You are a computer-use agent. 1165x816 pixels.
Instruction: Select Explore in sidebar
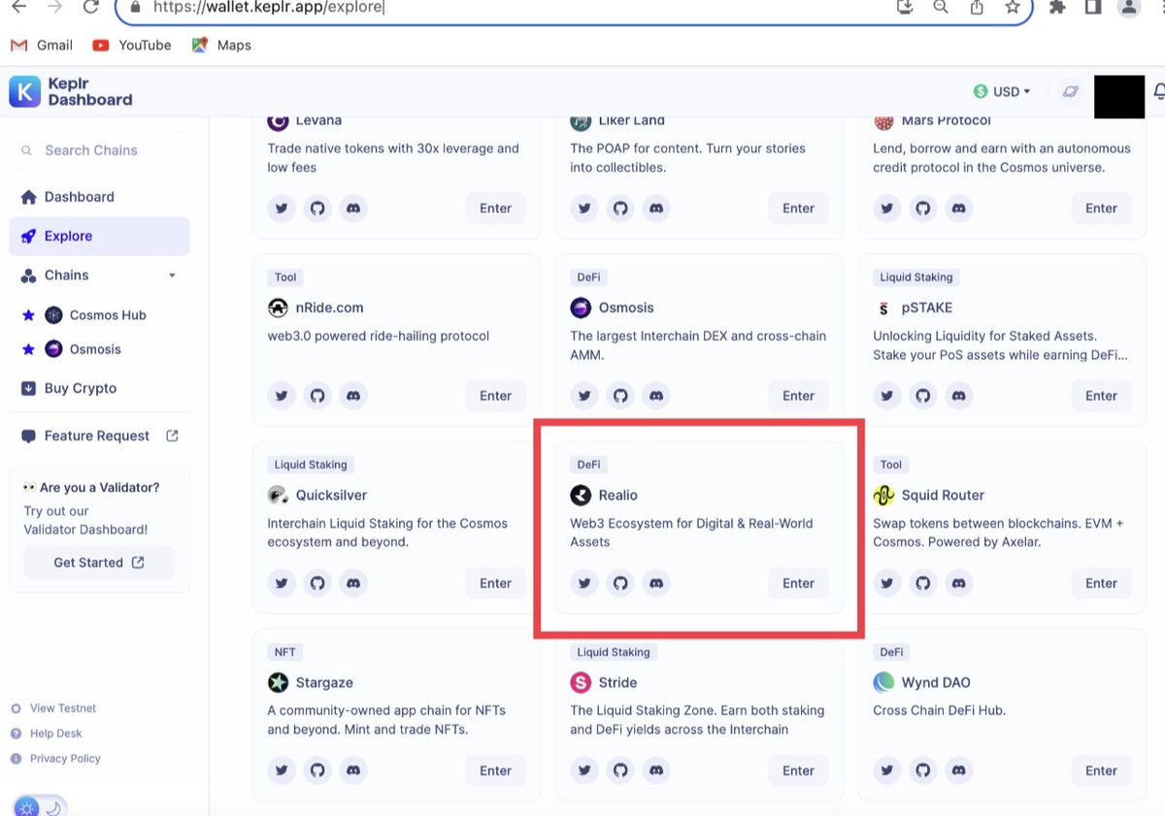click(99, 236)
